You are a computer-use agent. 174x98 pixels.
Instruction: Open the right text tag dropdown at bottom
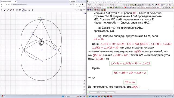[111, 92]
